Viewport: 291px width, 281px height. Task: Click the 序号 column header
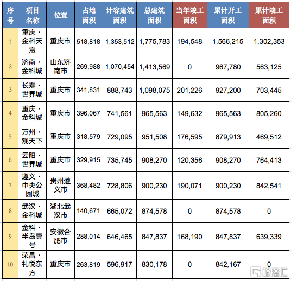tap(10, 15)
